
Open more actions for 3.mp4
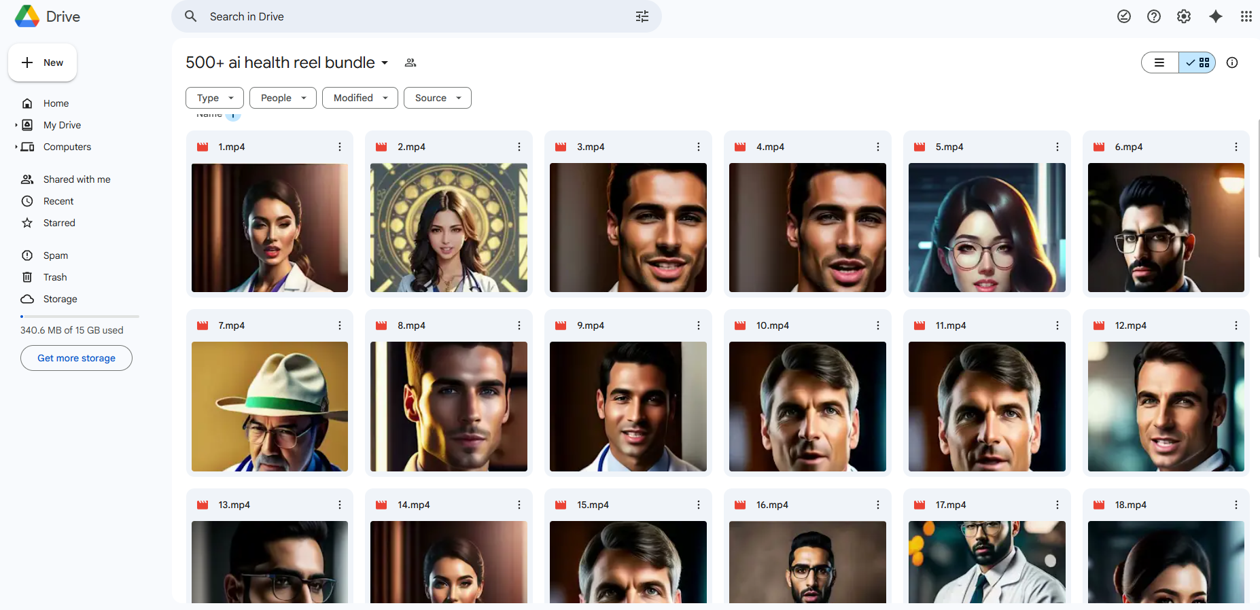699,147
